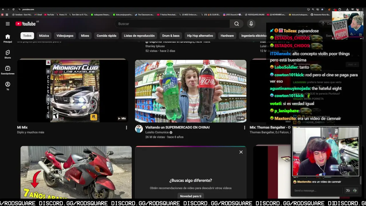Open Luisito Comunica channel avatar
Image resolution: width=366 pixels, height=206 pixels.
tap(139, 129)
